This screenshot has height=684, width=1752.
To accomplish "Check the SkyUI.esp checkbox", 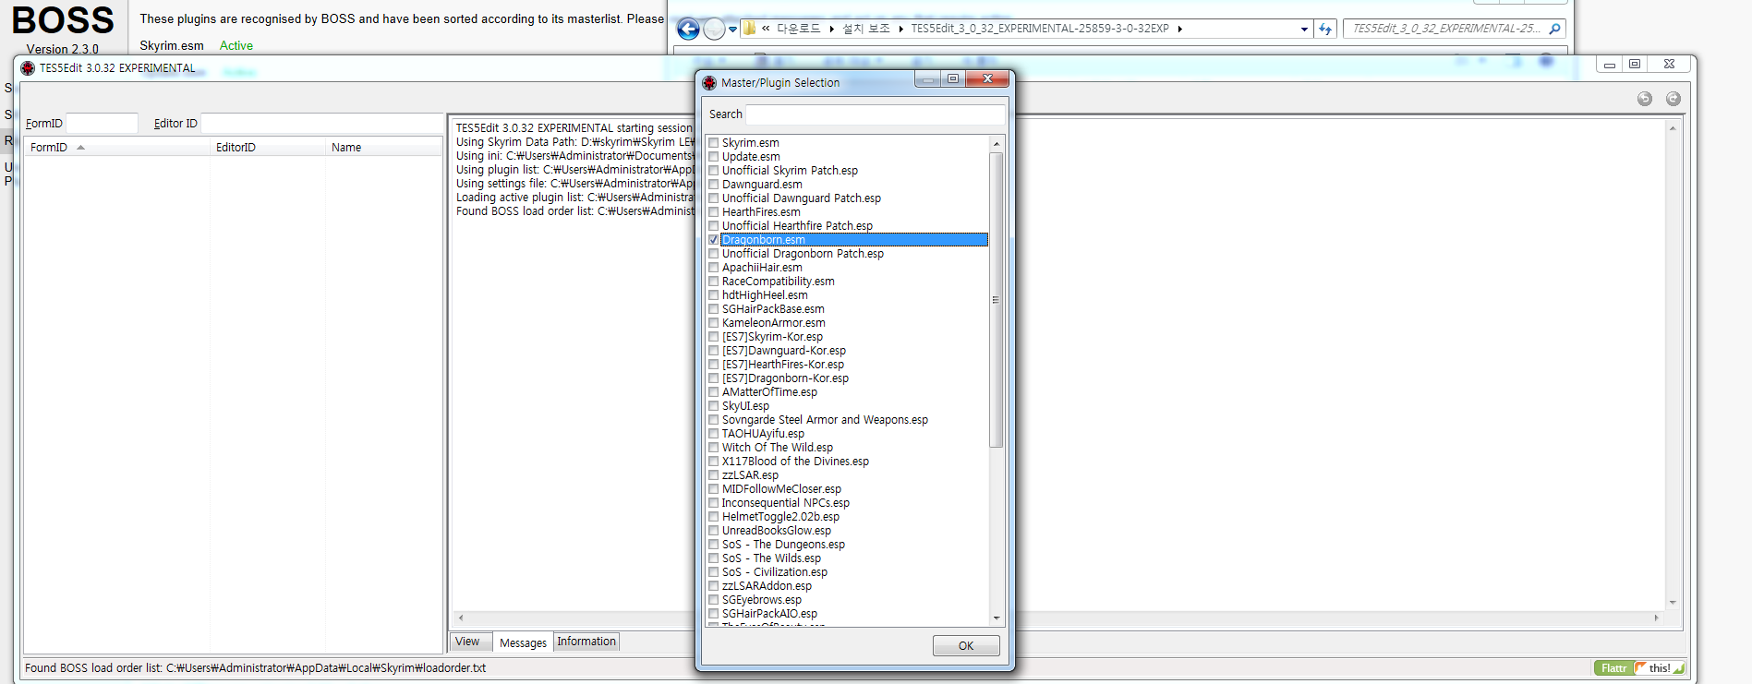I will [x=714, y=406].
